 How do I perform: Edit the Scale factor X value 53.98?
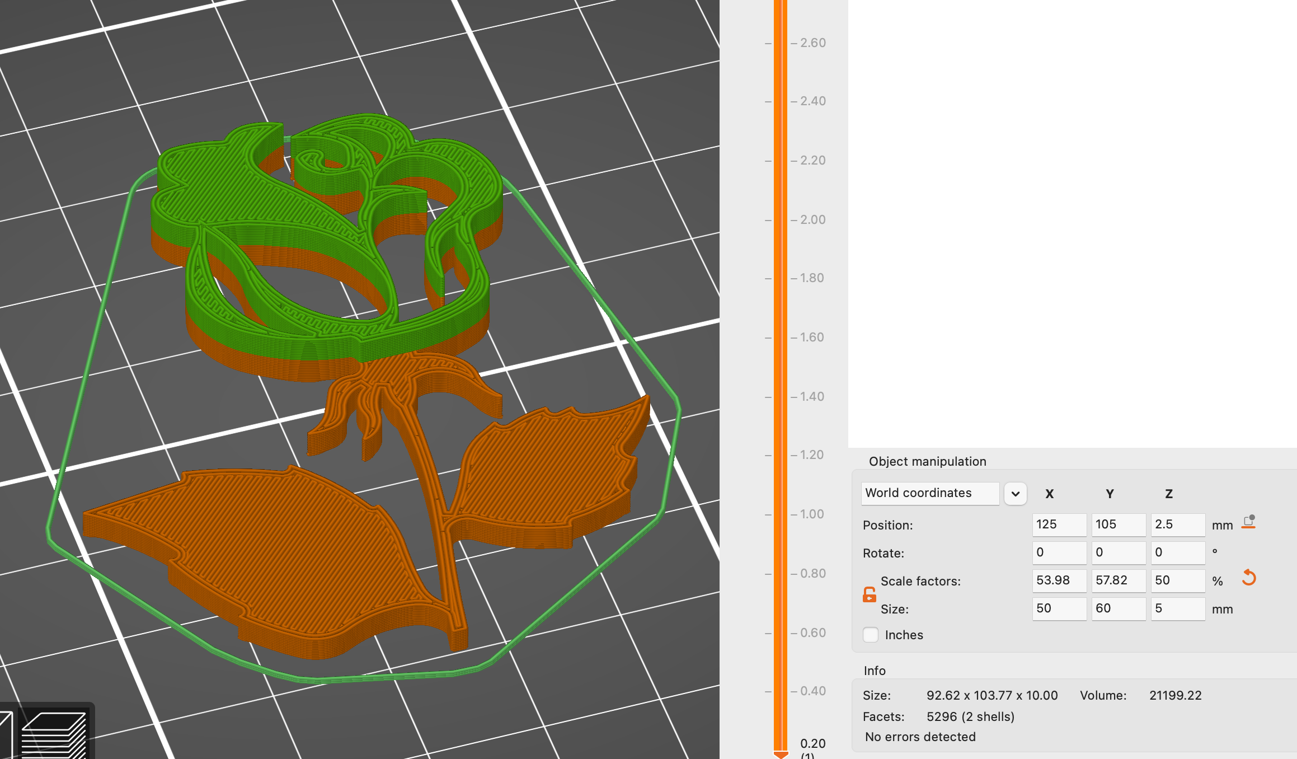[1059, 580]
